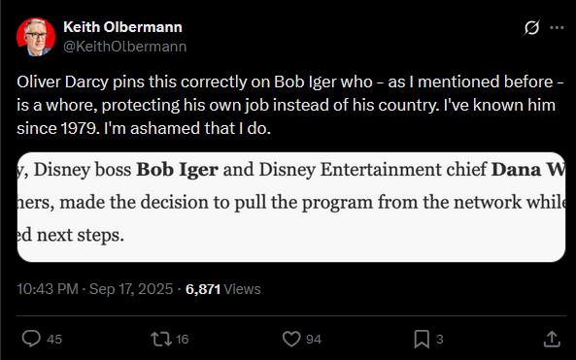Open the embedded article screenshot image

[x=291, y=207]
